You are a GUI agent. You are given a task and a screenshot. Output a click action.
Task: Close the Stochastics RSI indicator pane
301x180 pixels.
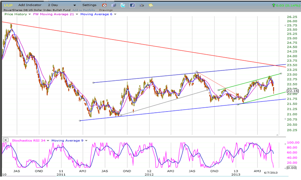(x=5, y=139)
